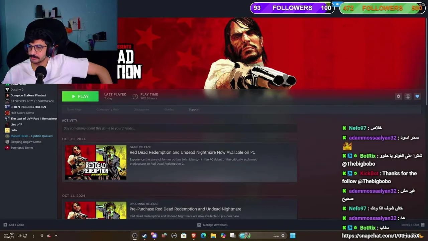Open the Windows Start menu
This screenshot has width=428, height=241.
coord(293,236)
